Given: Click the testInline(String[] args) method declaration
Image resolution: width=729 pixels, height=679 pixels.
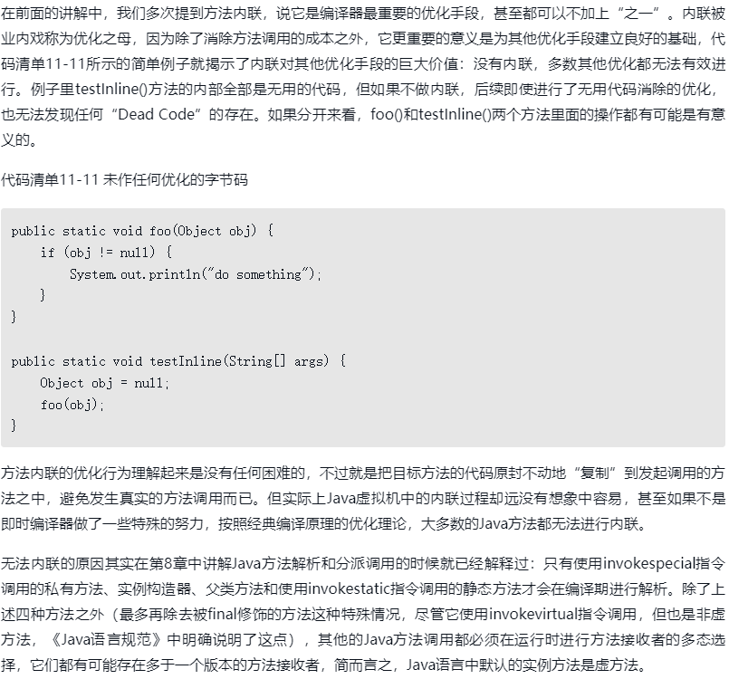Looking at the screenshot, I should click(x=178, y=361).
